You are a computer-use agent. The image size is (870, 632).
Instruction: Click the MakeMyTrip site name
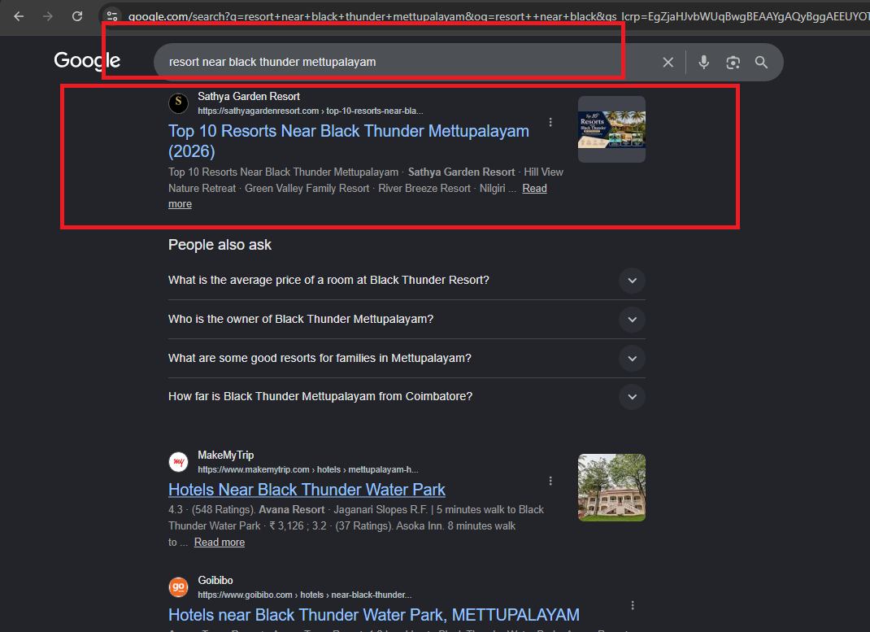226,455
